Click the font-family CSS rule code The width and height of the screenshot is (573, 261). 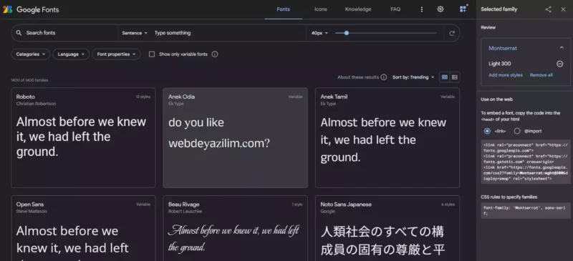526,211
